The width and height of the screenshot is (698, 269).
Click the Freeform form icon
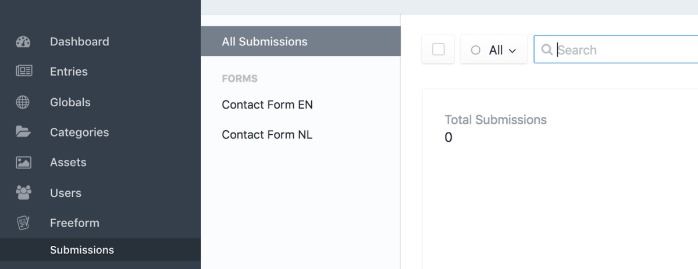(x=23, y=223)
